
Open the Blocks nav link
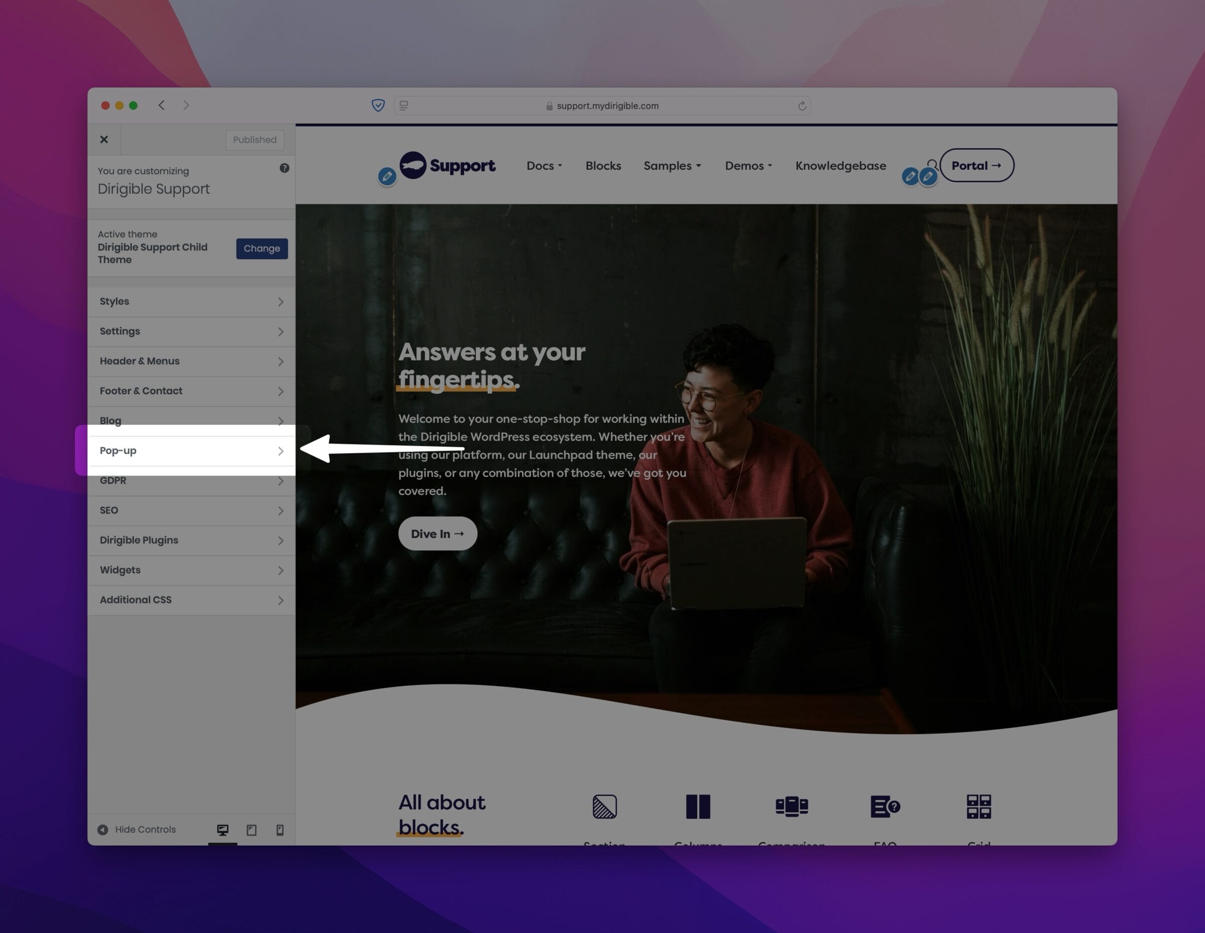click(603, 166)
